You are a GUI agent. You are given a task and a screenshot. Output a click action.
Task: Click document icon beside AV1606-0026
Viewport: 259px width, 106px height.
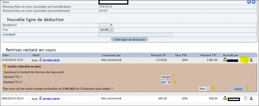(40, 60)
